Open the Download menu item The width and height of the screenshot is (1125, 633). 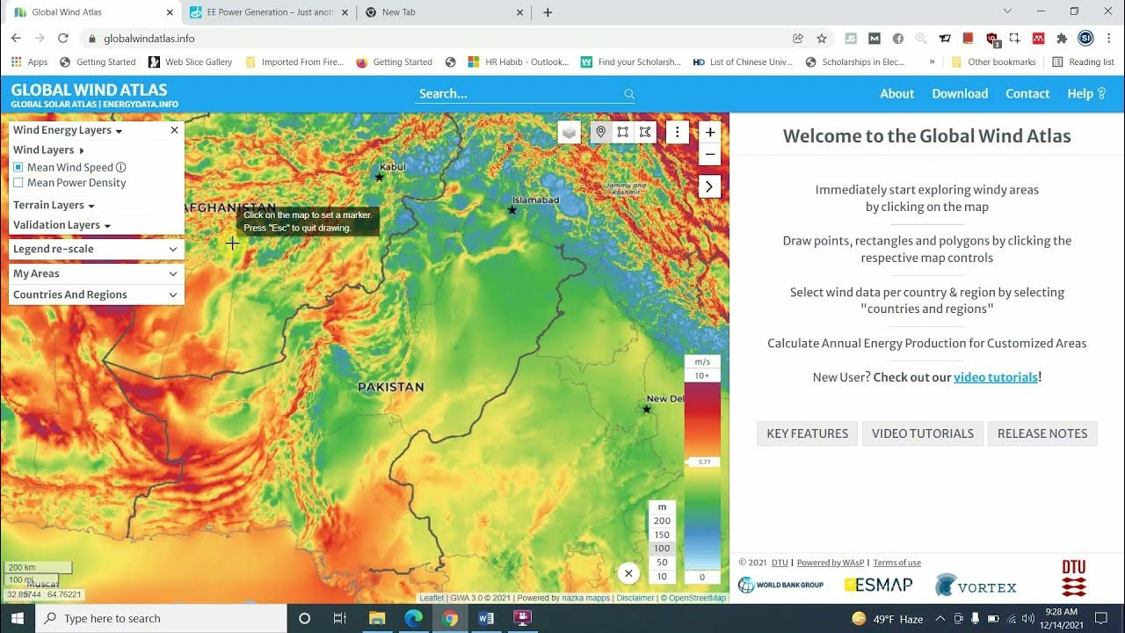click(x=960, y=93)
